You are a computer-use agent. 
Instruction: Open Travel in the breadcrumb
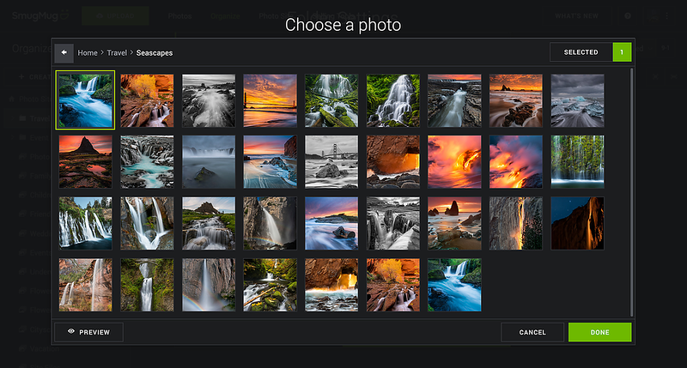117,53
